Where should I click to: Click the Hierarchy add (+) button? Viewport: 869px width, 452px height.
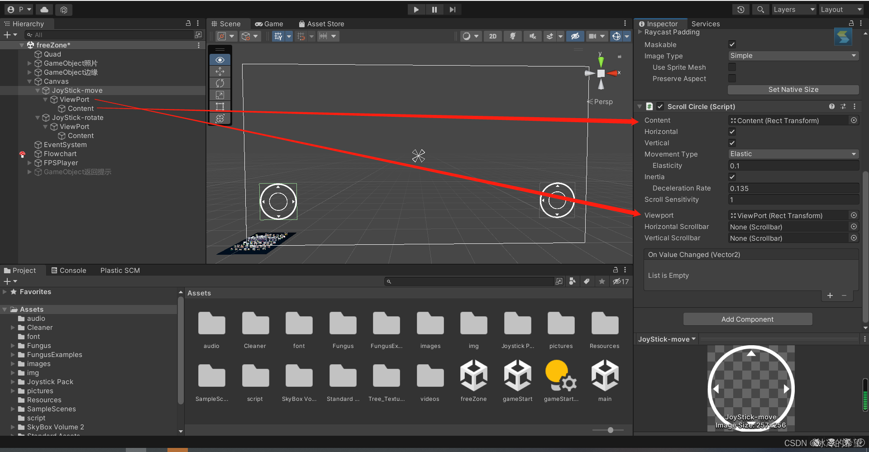pos(7,35)
